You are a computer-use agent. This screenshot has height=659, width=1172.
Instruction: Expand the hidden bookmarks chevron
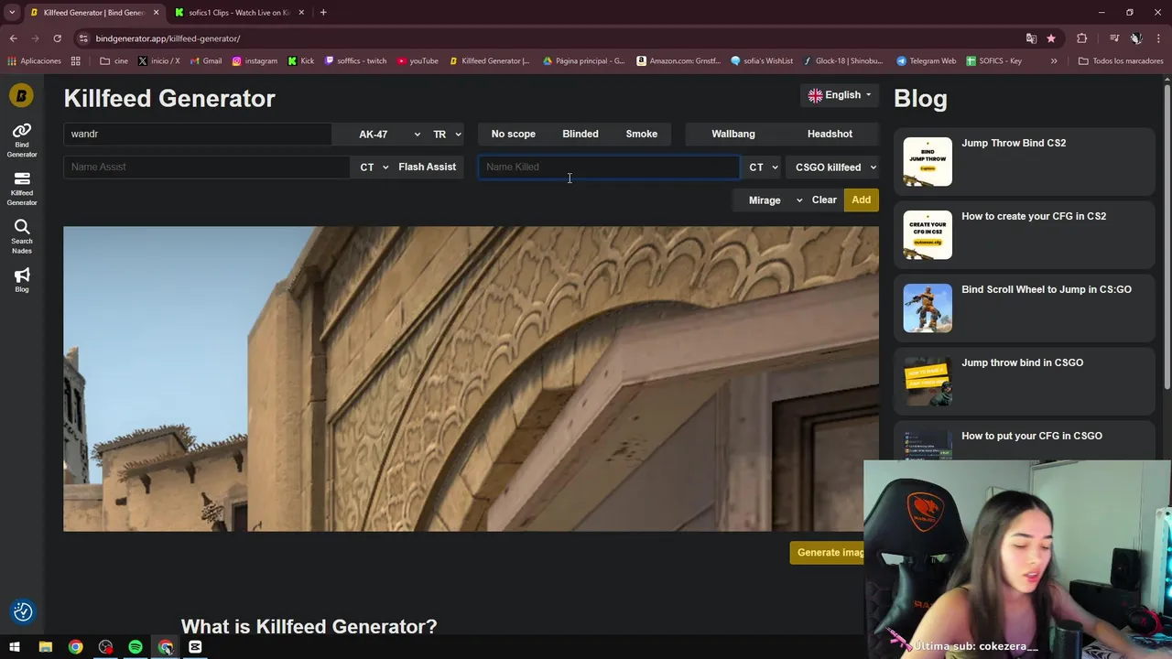[1054, 60]
